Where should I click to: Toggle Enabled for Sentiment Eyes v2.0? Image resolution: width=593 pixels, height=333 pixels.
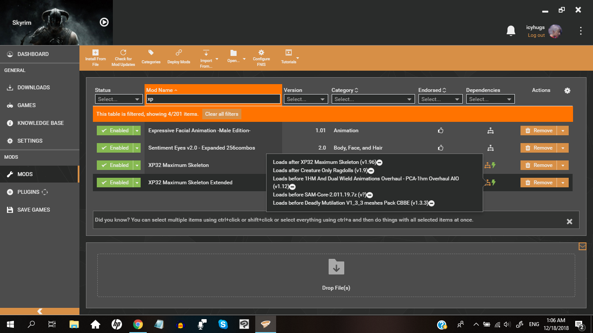click(x=115, y=148)
